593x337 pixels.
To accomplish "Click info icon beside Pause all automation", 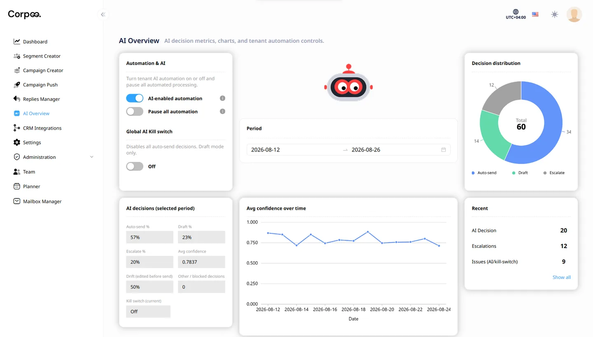I will coord(222,112).
